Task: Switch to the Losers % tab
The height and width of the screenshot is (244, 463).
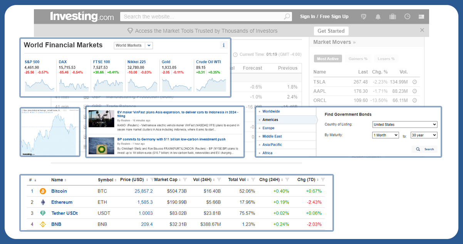Action: [386, 58]
